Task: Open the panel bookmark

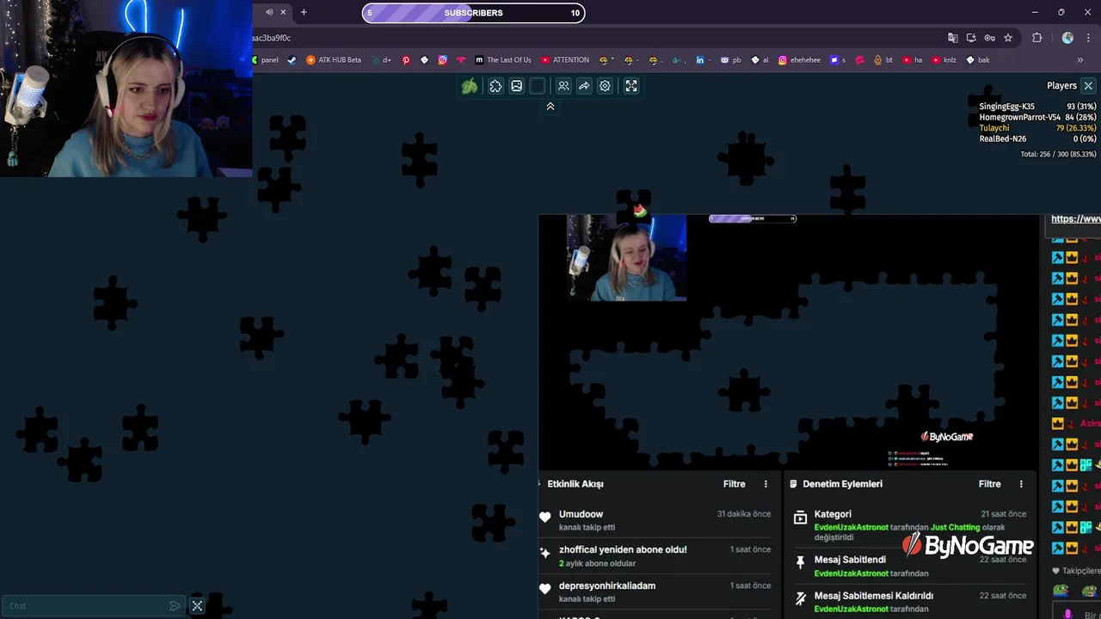Action: coord(266,60)
